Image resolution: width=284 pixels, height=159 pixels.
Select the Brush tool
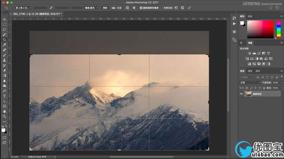pyautogui.click(x=4, y=55)
